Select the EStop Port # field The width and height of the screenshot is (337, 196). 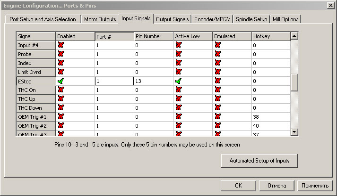click(114, 81)
